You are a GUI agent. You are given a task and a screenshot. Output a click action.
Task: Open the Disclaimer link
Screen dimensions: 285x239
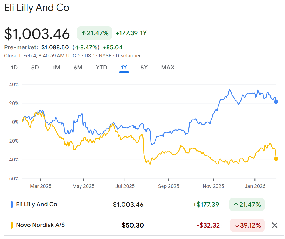click(128, 56)
